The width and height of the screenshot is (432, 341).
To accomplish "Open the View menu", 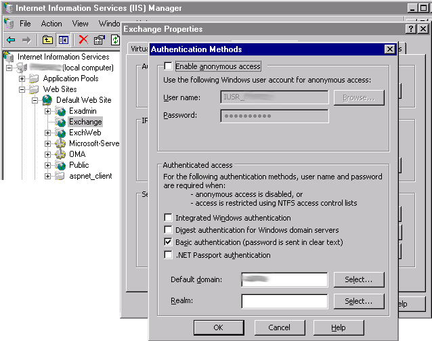I will pos(80,24).
